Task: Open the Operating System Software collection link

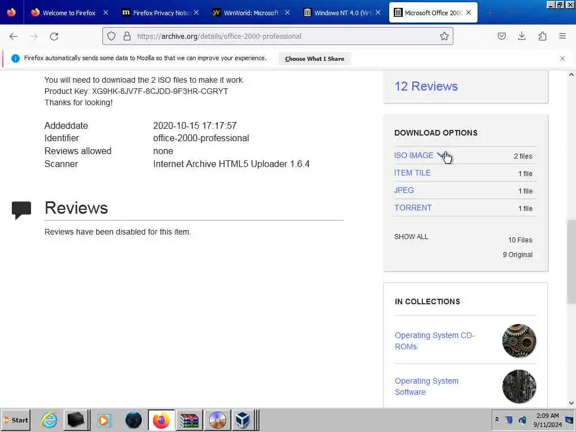Action: tap(426, 386)
